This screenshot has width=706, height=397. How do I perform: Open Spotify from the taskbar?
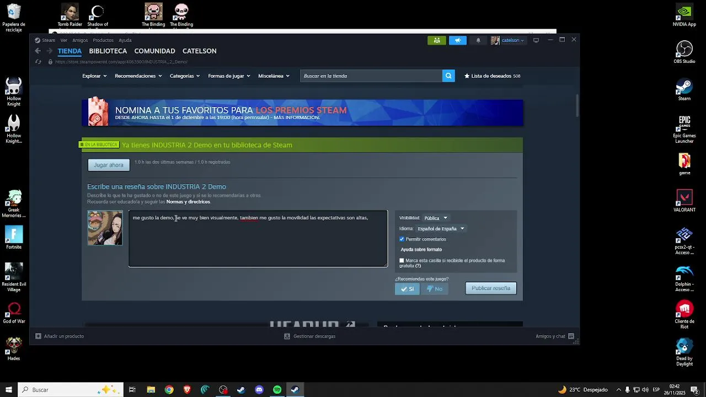coord(277,390)
